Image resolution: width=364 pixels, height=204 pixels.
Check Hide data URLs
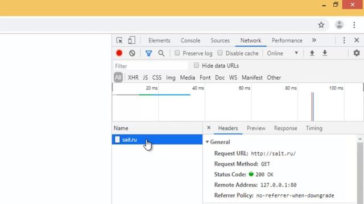pyautogui.click(x=196, y=66)
